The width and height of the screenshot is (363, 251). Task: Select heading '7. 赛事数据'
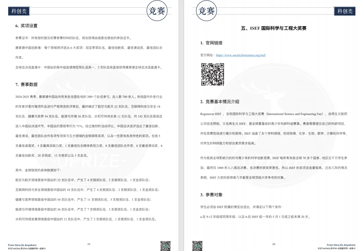27,84
